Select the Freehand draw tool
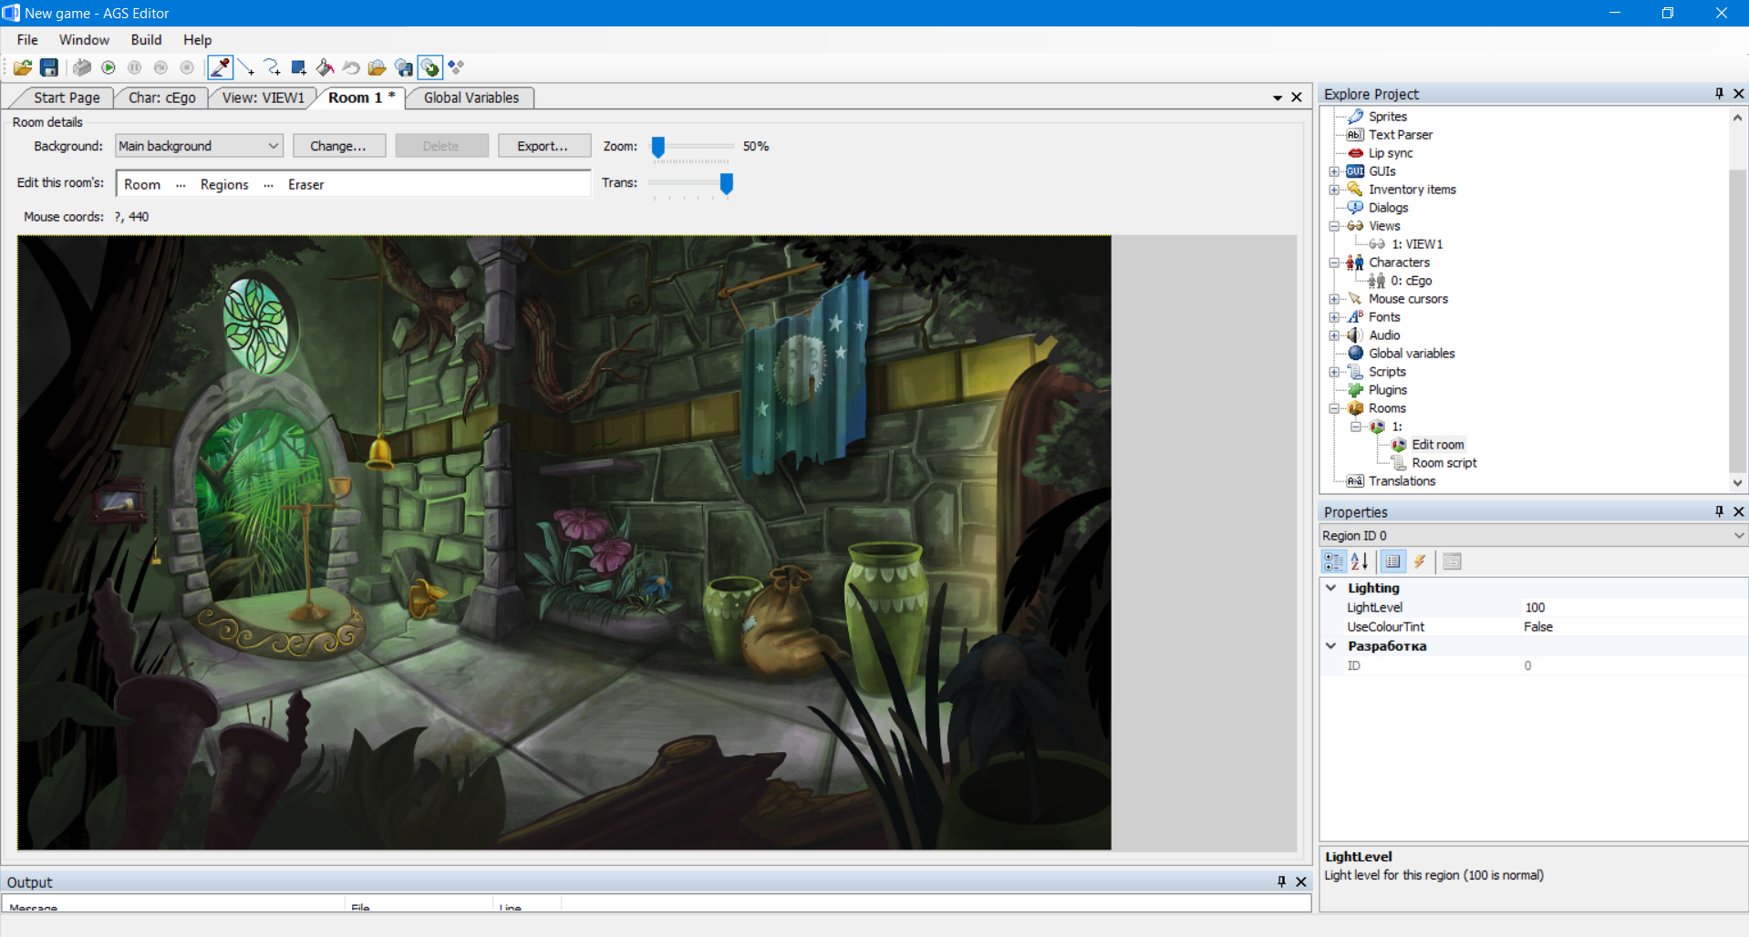The height and width of the screenshot is (937, 1749). (272, 67)
